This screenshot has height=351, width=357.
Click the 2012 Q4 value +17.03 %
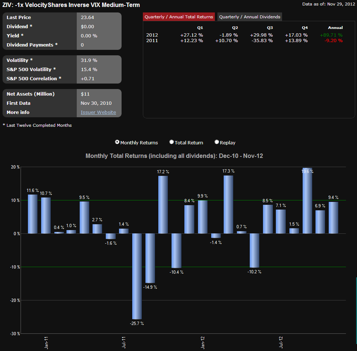[296, 35]
